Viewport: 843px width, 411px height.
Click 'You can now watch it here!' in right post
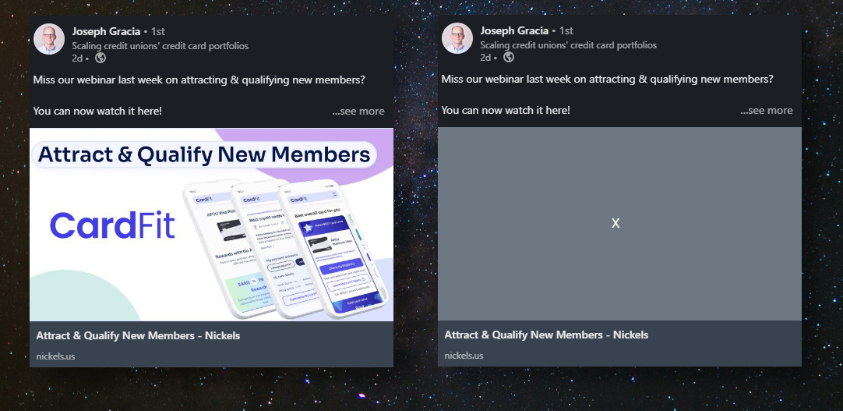click(506, 110)
